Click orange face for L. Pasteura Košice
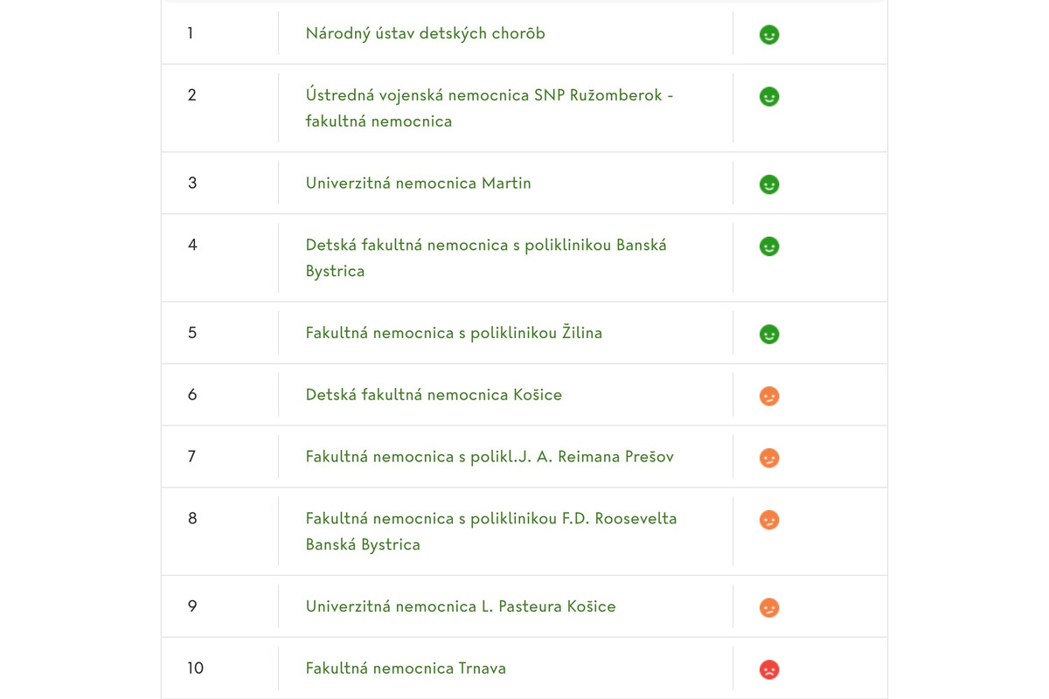Image resolution: width=1049 pixels, height=699 pixels. point(769,608)
